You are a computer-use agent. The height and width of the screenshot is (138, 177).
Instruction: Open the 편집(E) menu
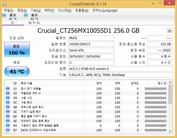[22, 11]
